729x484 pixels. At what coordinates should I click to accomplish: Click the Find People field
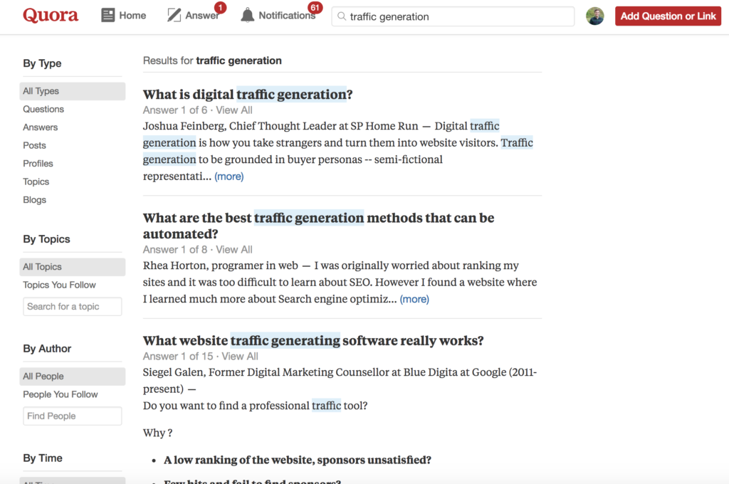point(73,416)
